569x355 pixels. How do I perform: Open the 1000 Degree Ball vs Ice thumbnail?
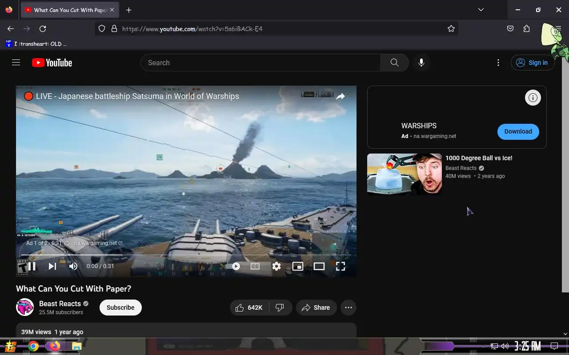pyautogui.click(x=405, y=174)
